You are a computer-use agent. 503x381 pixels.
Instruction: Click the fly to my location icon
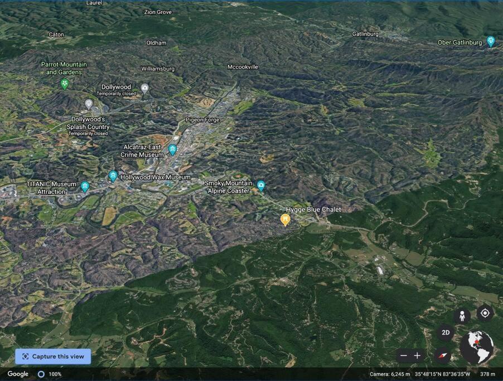point(485,312)
